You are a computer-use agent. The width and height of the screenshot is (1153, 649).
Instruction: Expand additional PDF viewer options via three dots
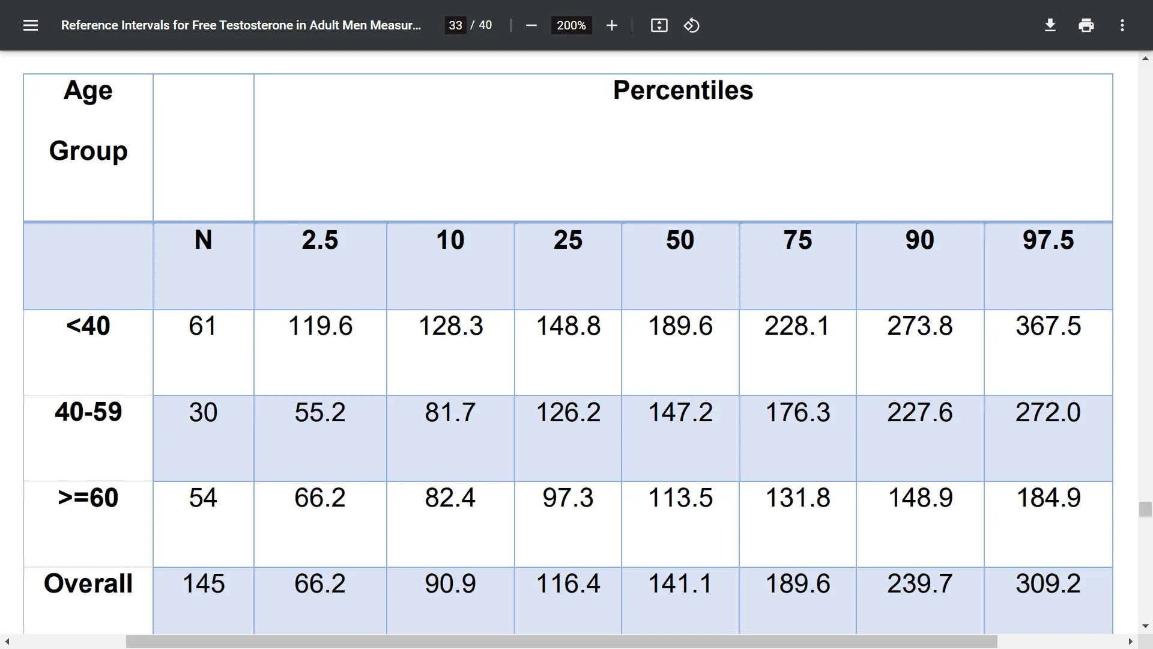pyautogui.click(x=1122, y=25)
